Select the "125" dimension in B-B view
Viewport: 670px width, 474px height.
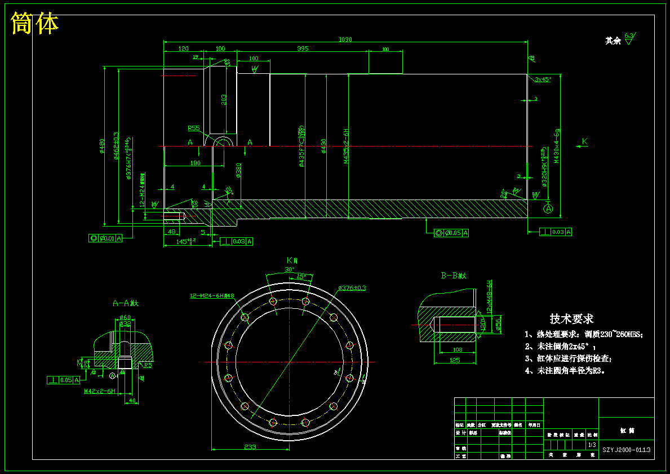(x=455, y=360)
